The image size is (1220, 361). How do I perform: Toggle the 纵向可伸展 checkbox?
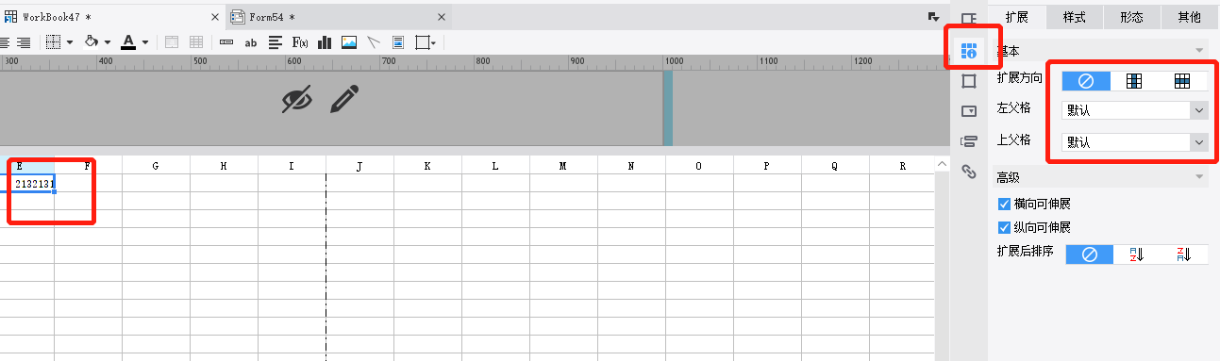tap(1004, 227)
